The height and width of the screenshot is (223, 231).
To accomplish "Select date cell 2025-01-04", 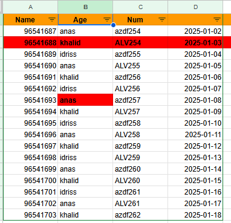I will pos(195,54).
